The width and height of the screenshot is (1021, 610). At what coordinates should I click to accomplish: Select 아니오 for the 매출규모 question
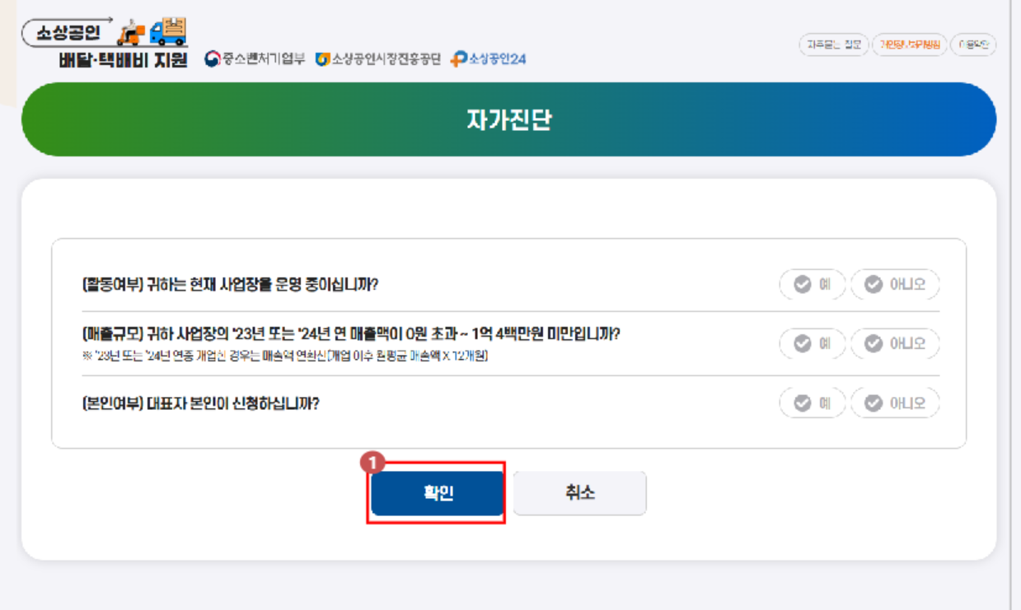click(895, 342)
